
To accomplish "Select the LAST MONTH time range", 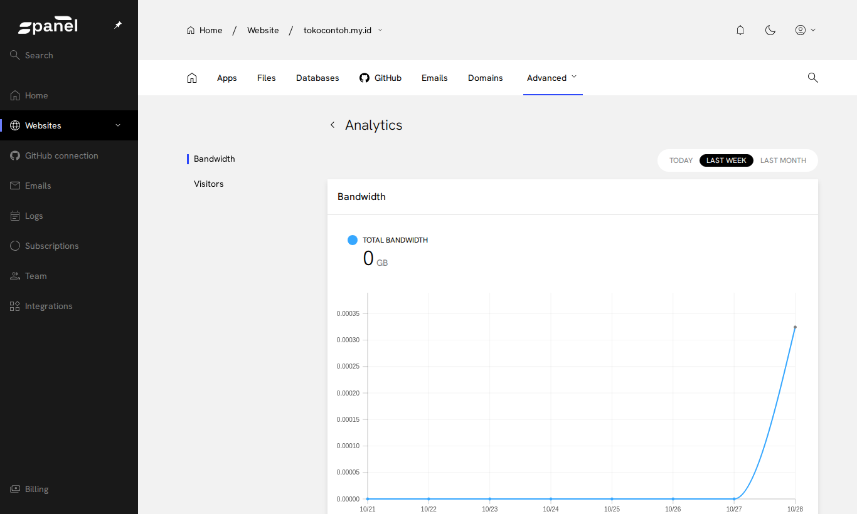I will [x=783, y=160].
